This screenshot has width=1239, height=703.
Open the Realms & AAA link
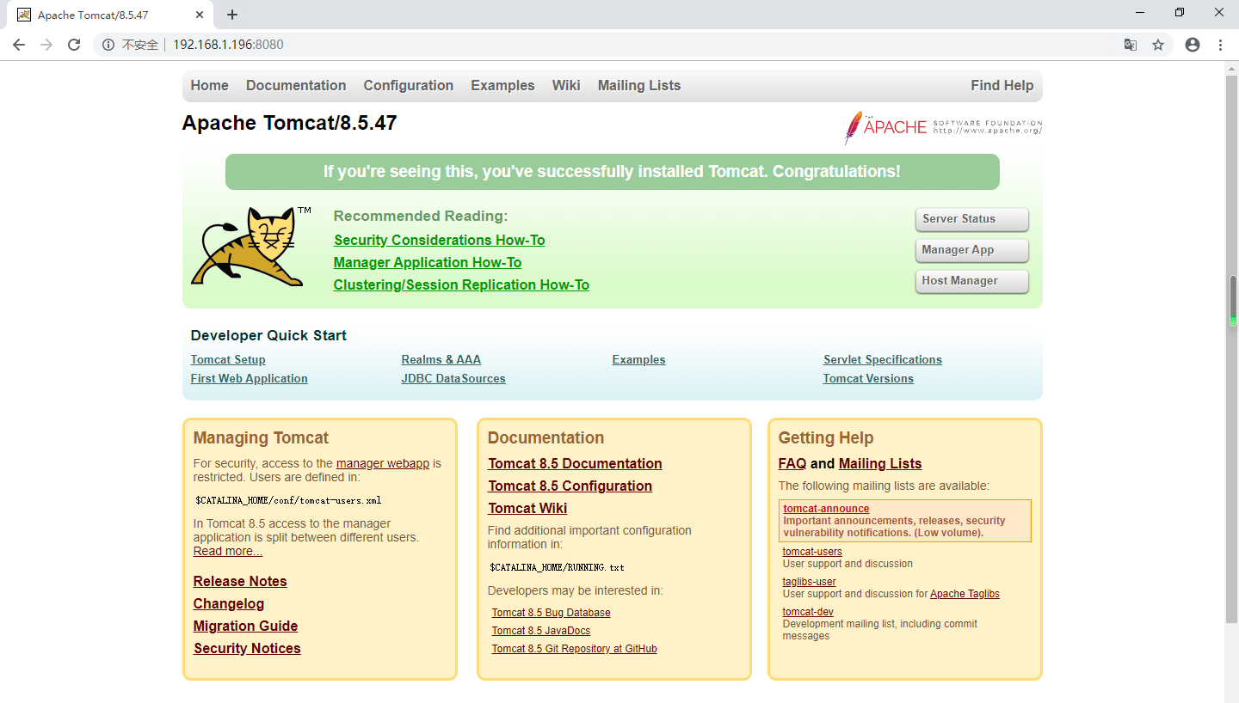point(441,359)
